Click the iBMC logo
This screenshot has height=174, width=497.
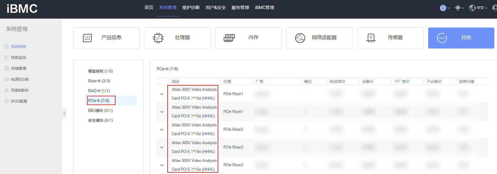pyautogui.click(x=22, y=9)
